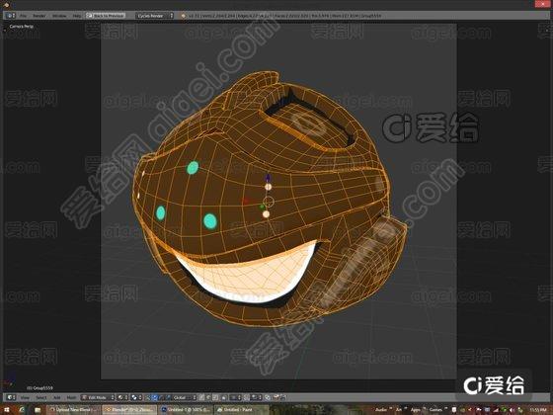Click the volume icon in system tray
This screenshot has width=553, height=415.
513,410
